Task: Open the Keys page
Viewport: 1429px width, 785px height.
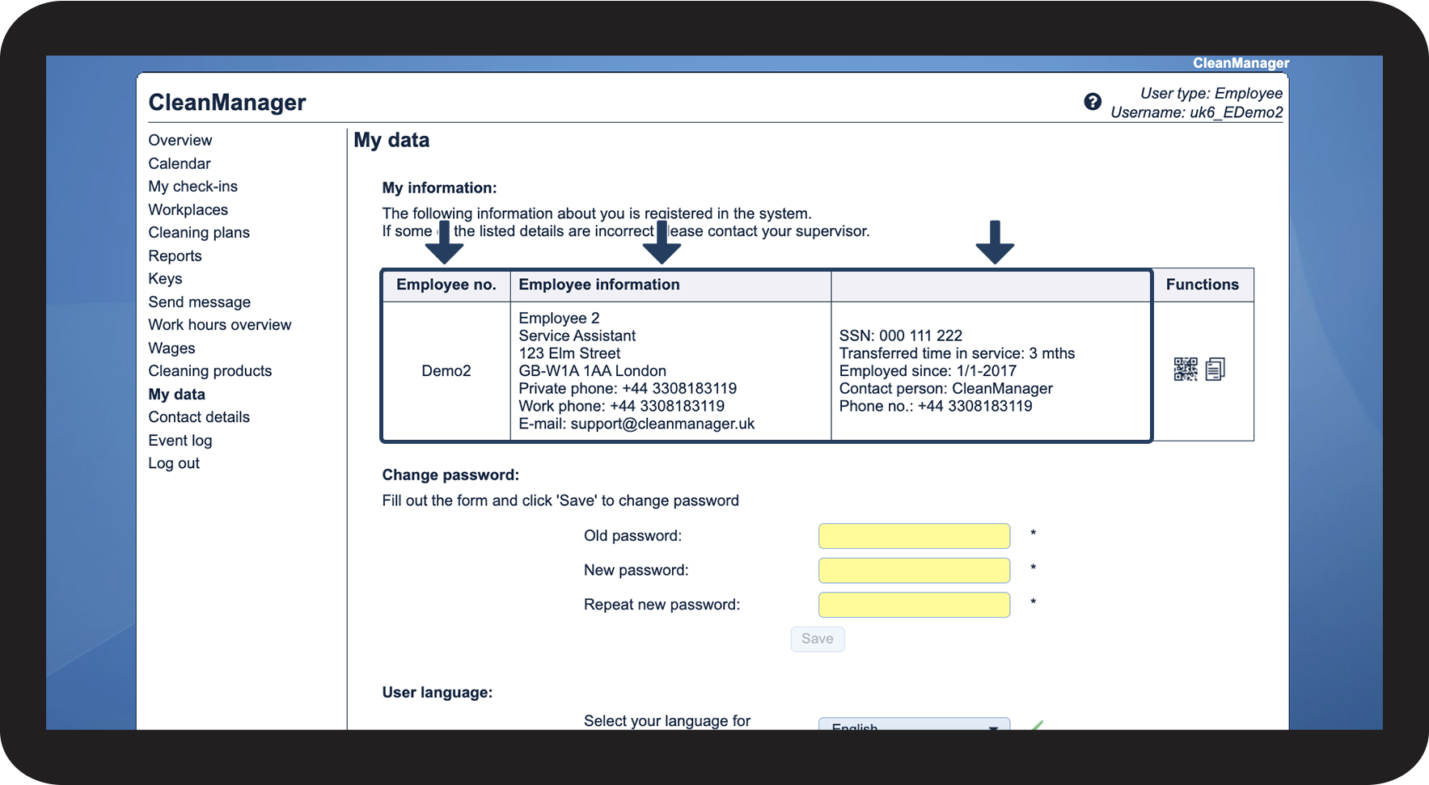Action: click(x=166, y=279)
